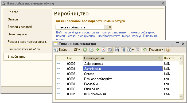This screenshot has width=187, height=103.
Task: Click the Типи цін номенклатури window table icon
Action: [56, 44]
